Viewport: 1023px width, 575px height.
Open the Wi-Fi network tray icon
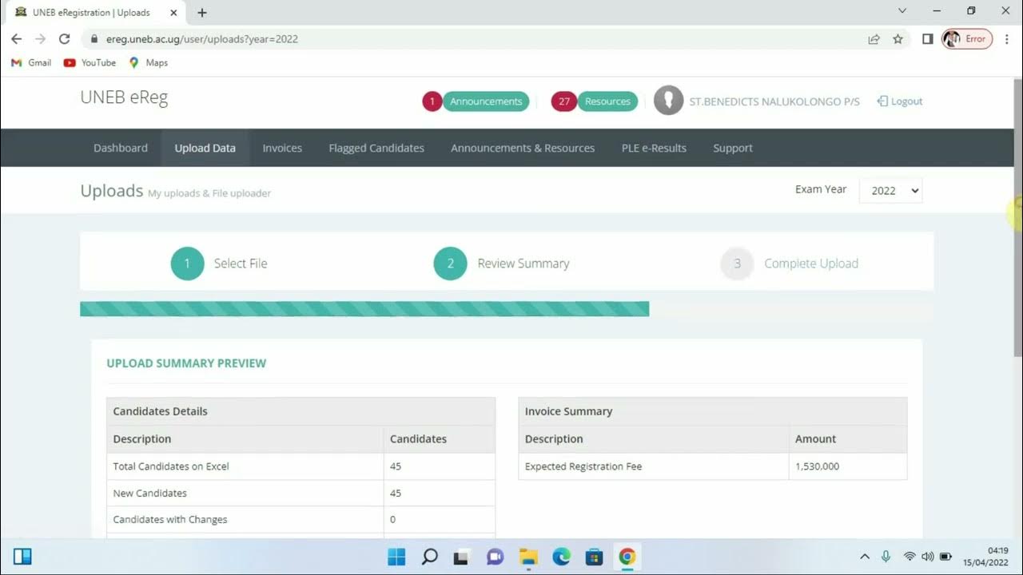(x=910, y=557)
